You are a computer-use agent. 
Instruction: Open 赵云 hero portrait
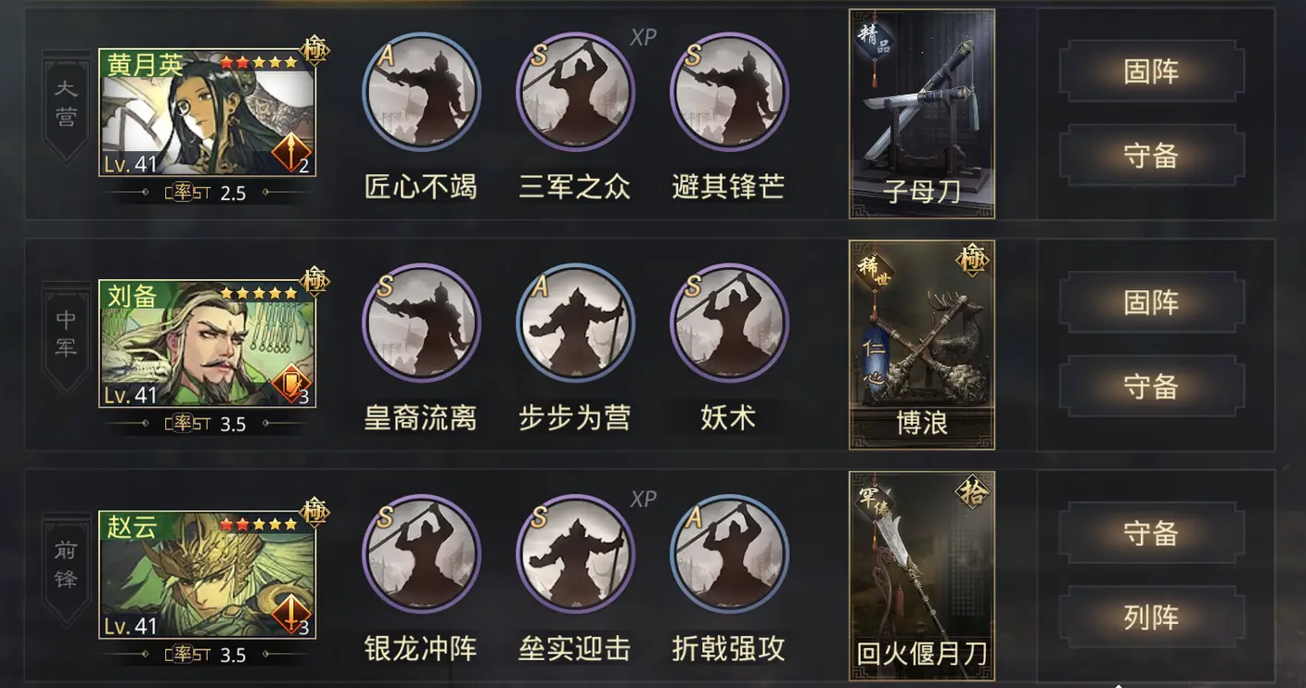click(x=208, y=574)
